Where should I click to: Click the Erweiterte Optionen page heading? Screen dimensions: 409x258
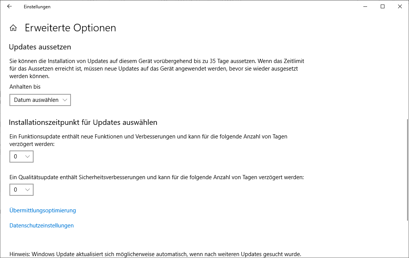tap(71, 28)
